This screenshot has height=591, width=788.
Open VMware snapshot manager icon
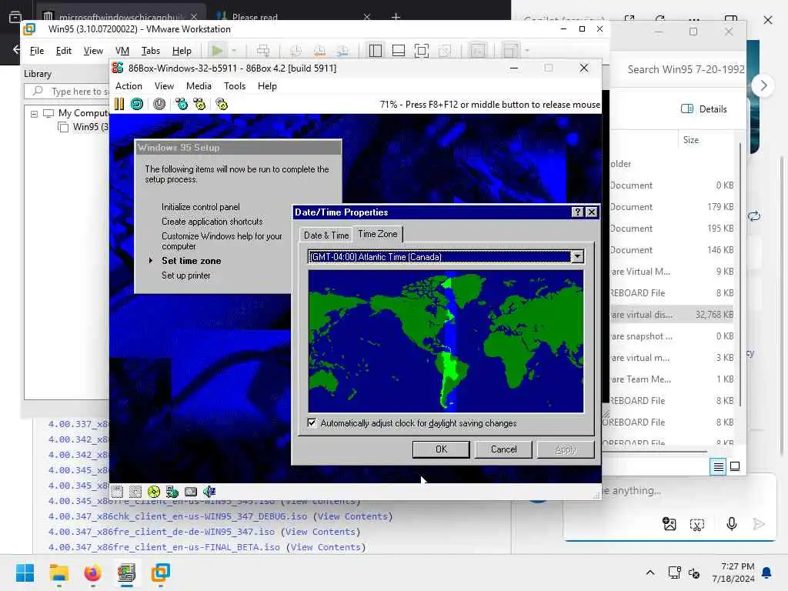point(342,50)
